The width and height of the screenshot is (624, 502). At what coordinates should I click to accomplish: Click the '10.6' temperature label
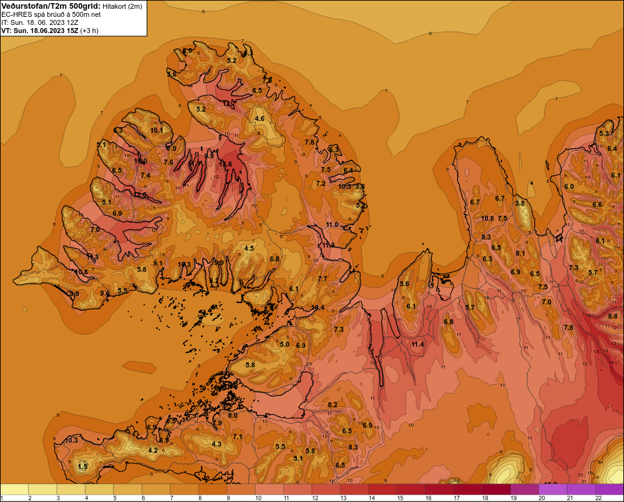[x=487, y=218]
